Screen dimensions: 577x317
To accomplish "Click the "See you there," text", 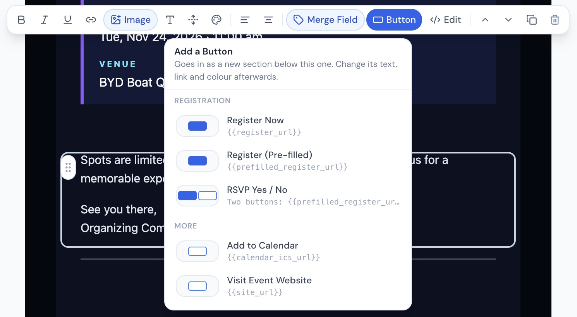I will [x=118, y=210].
